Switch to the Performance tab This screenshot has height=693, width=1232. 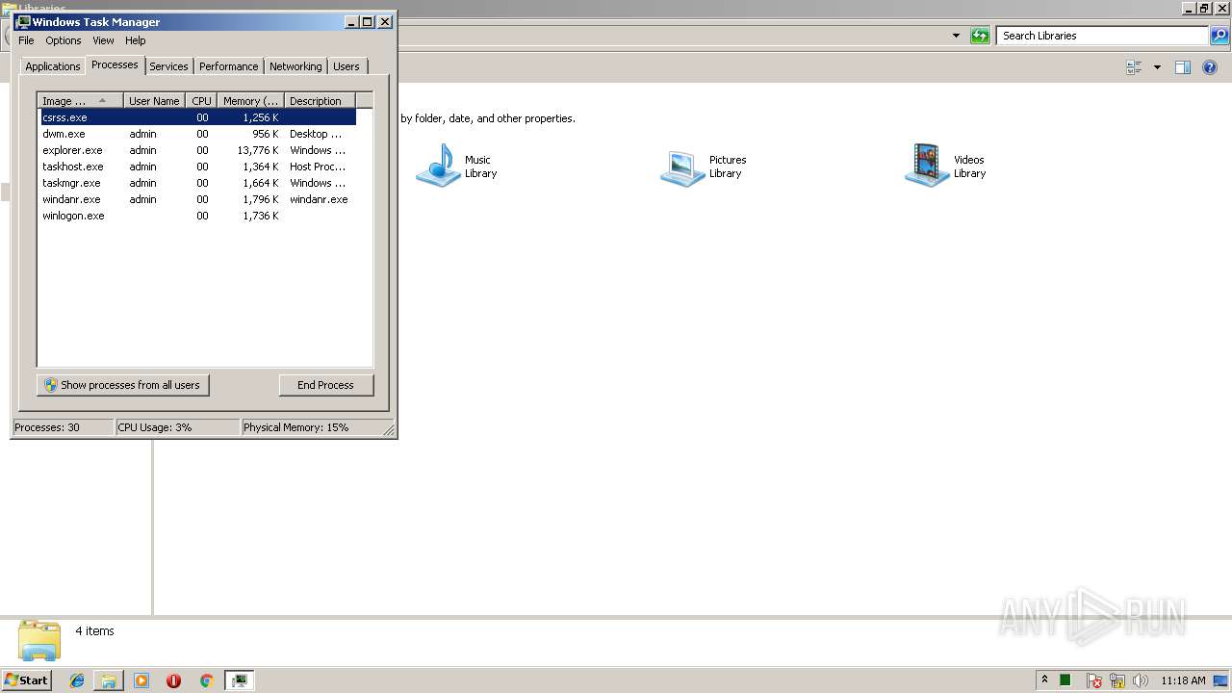click(228, 66)
